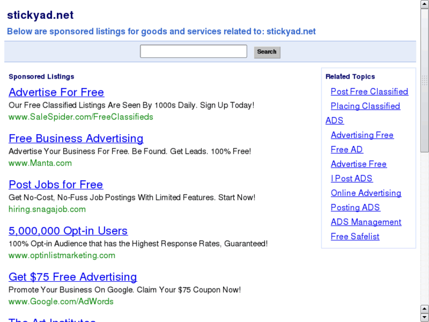Viewport: 429px width, 322px height.
Task: Open the Get $75 Free Advertising listing
Action: click(x=73, y=277)
